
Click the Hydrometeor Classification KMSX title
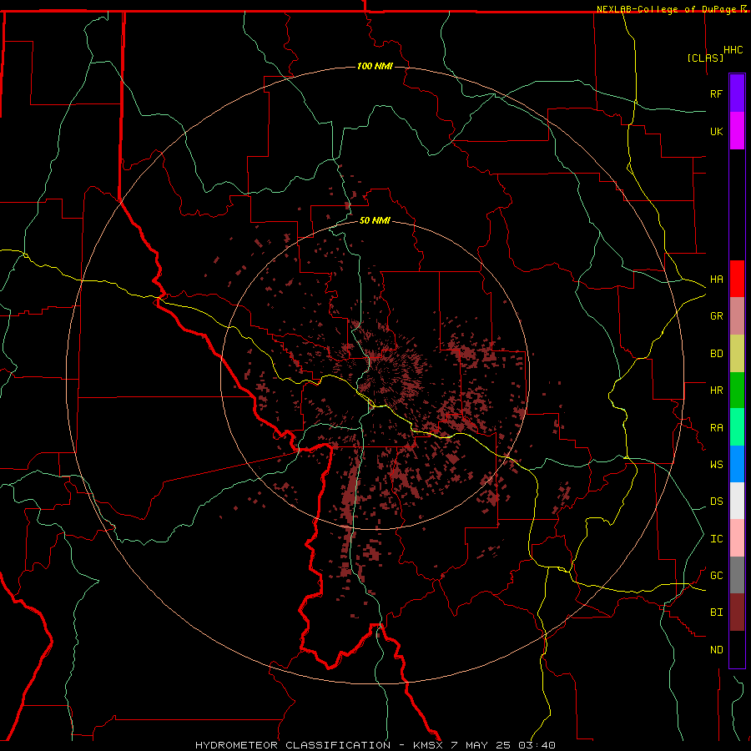pyautogui.click(x=375, y=745)
